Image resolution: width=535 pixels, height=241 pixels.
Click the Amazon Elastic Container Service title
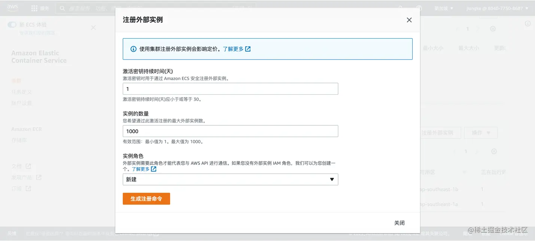point(39,57)
